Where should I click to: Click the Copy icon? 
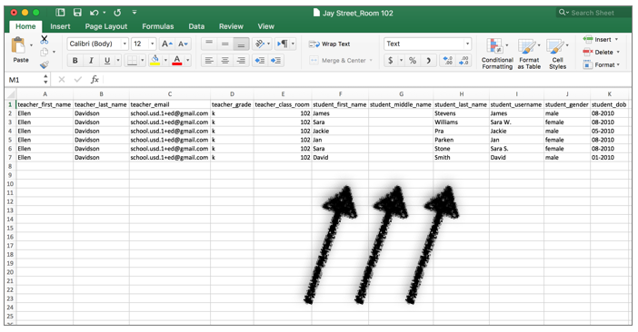pyautogui.click(x=45, y=52)
